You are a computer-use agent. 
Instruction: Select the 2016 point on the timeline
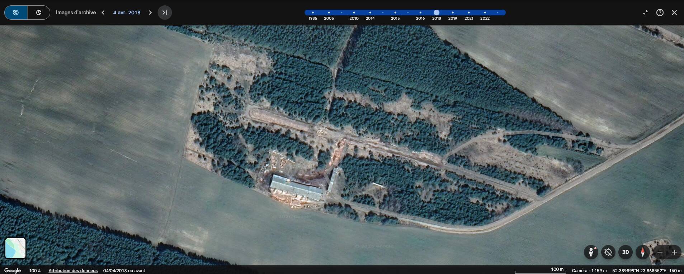(x=420, y=13)
